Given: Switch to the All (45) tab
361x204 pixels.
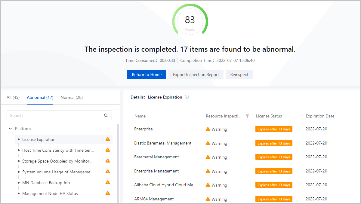Looking at the screenshot, I should tap(13, 97).
